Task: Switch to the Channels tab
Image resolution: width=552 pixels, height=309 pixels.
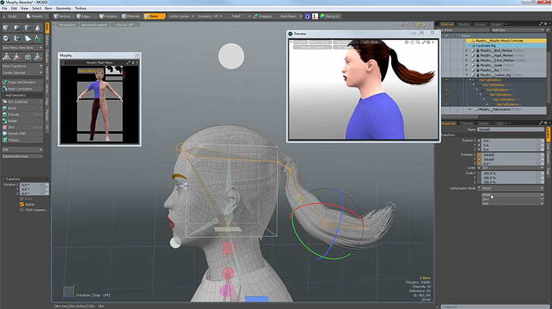Action: (x=467, y=123)
